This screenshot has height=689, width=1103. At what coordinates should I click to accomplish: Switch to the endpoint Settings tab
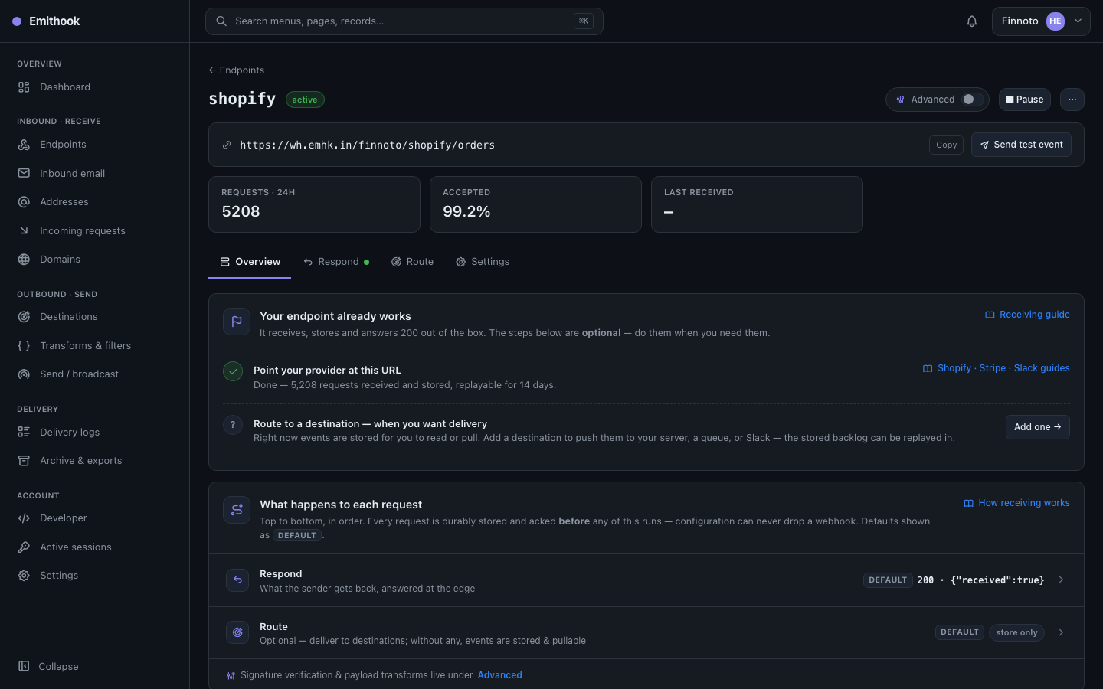(483, 262)
